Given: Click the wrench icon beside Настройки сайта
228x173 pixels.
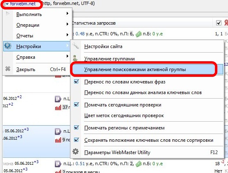Looking at the screenshot, I should (x=76, y=46).
